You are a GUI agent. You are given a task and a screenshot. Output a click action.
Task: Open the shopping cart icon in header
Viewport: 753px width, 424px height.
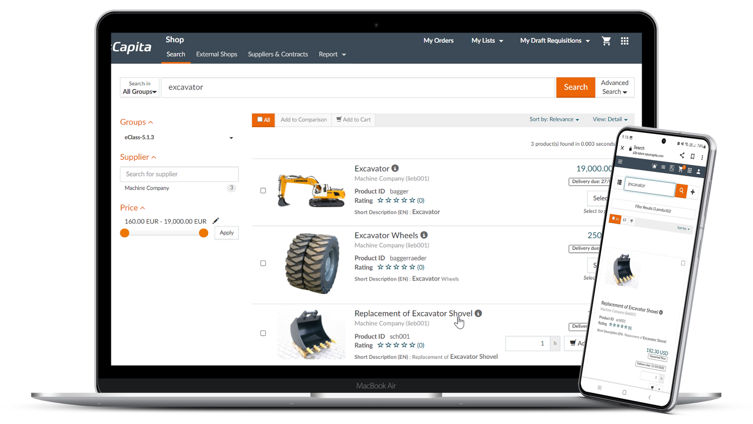[606, 41]
